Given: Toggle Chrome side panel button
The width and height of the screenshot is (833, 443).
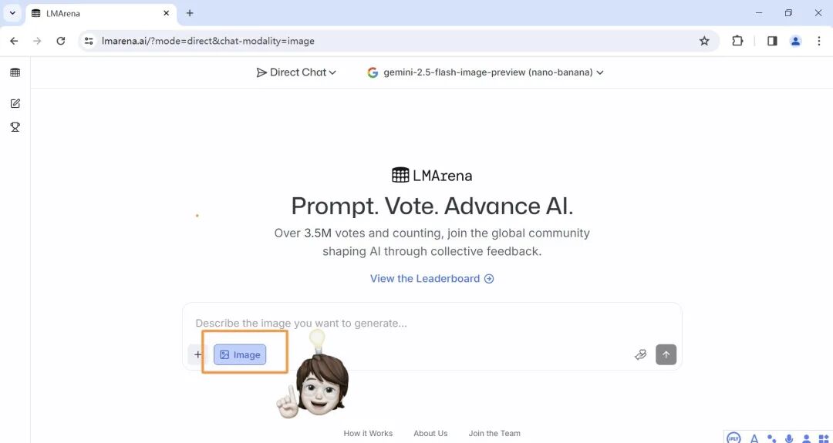Looking at the screenshot, I should (x=772, y=41).
